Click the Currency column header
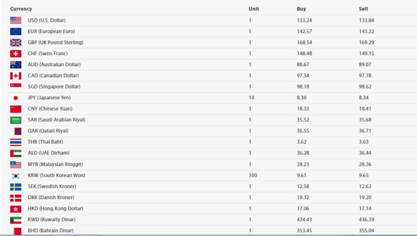The width and height of the screenshot is (417, 236). point(21,9)
